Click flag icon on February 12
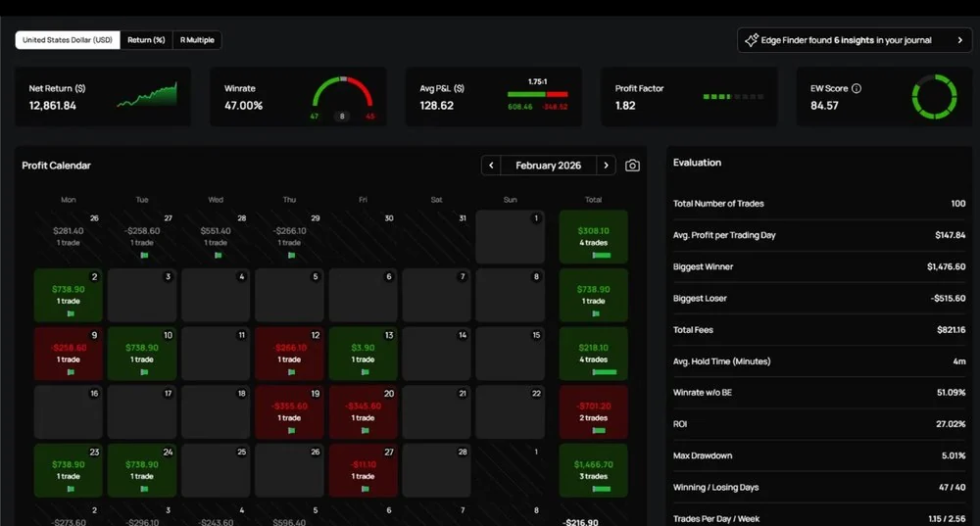Image resolution: width=980 pixels, height=526 pixels. pos(292,371)
